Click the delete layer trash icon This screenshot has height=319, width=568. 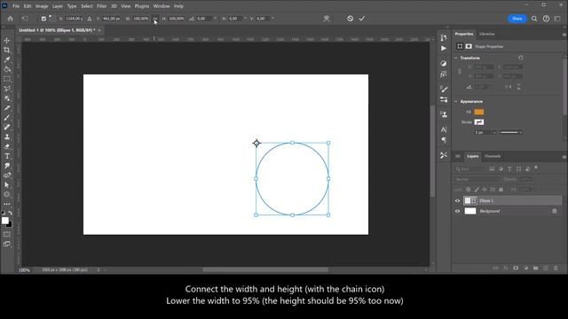click(556, 268)
